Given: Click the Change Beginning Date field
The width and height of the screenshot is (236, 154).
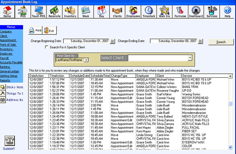Looking at the screenshot, I should 87,41.
